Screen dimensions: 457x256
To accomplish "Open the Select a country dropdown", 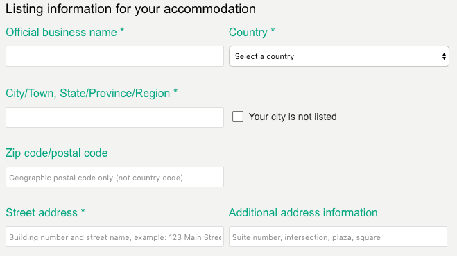I will pyautogui.click(x=339, y=56).
